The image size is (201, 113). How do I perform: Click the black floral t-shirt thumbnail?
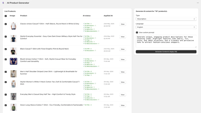pyautogui.click(x=14, y=51)
